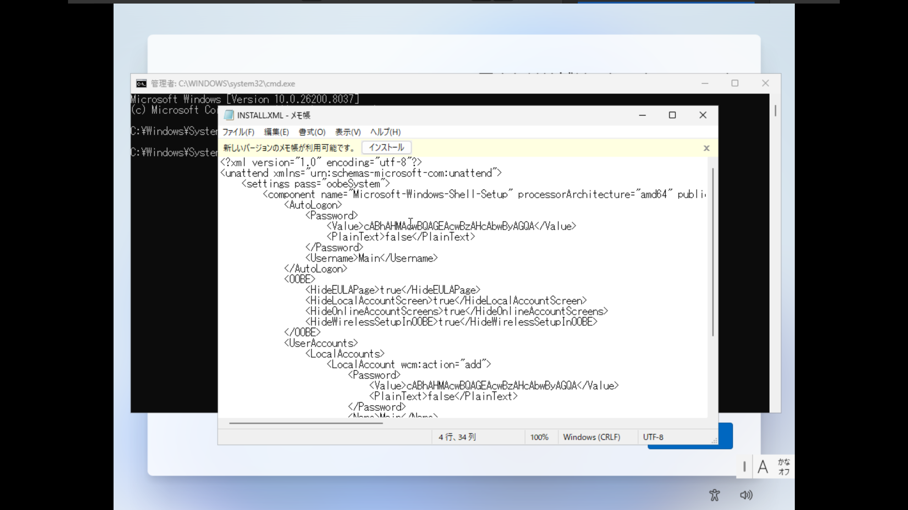This screenshot has height=510, width=908.
Task: Click the <LocalAccounts> tag line
Action: (x=345, y=354)
